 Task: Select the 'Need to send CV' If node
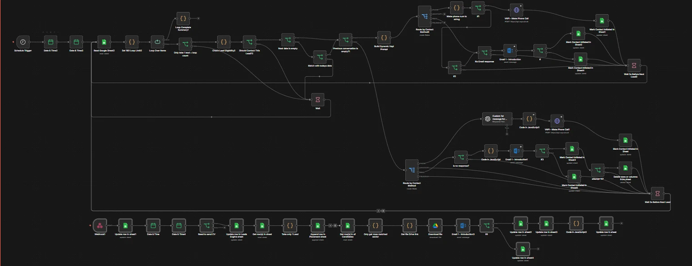pyautogui.click(x=206, y=225)
